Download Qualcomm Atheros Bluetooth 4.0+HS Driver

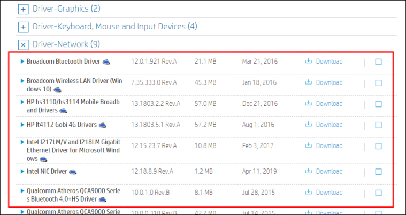329,193
